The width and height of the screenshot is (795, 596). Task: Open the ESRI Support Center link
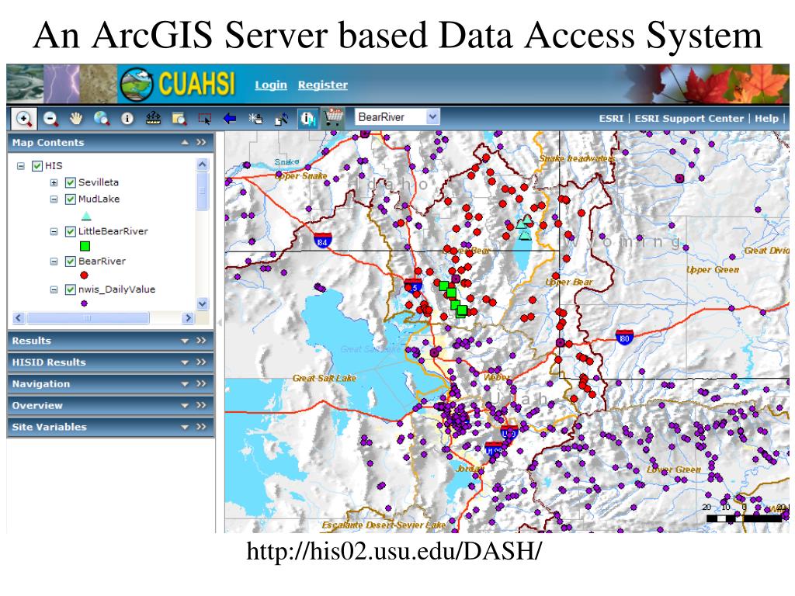point(689,118)
